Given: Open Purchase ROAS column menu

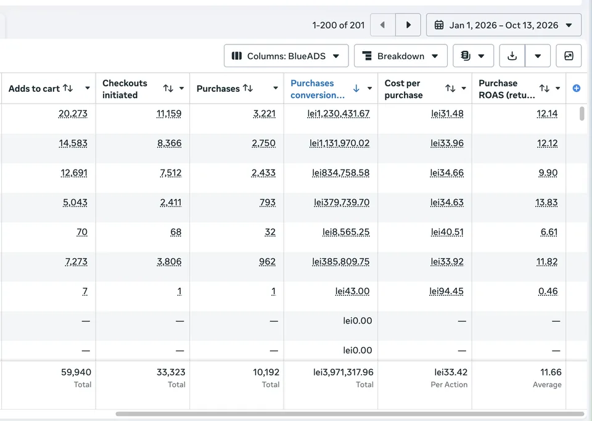Looking at the screenshot, I should click(x=557, y=88).
